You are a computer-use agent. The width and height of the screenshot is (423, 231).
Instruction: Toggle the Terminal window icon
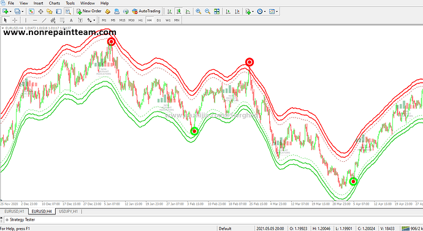click(x=58, y=11)
